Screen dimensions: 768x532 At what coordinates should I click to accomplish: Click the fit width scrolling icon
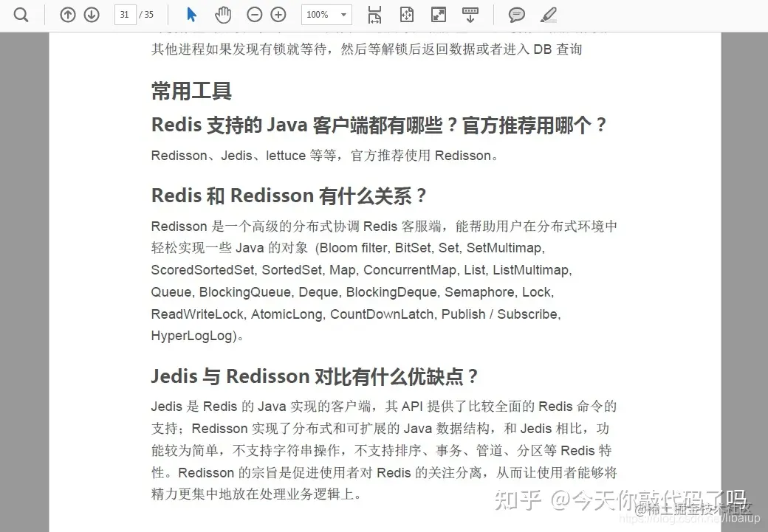pyautogui.click(x=374, y=15)
